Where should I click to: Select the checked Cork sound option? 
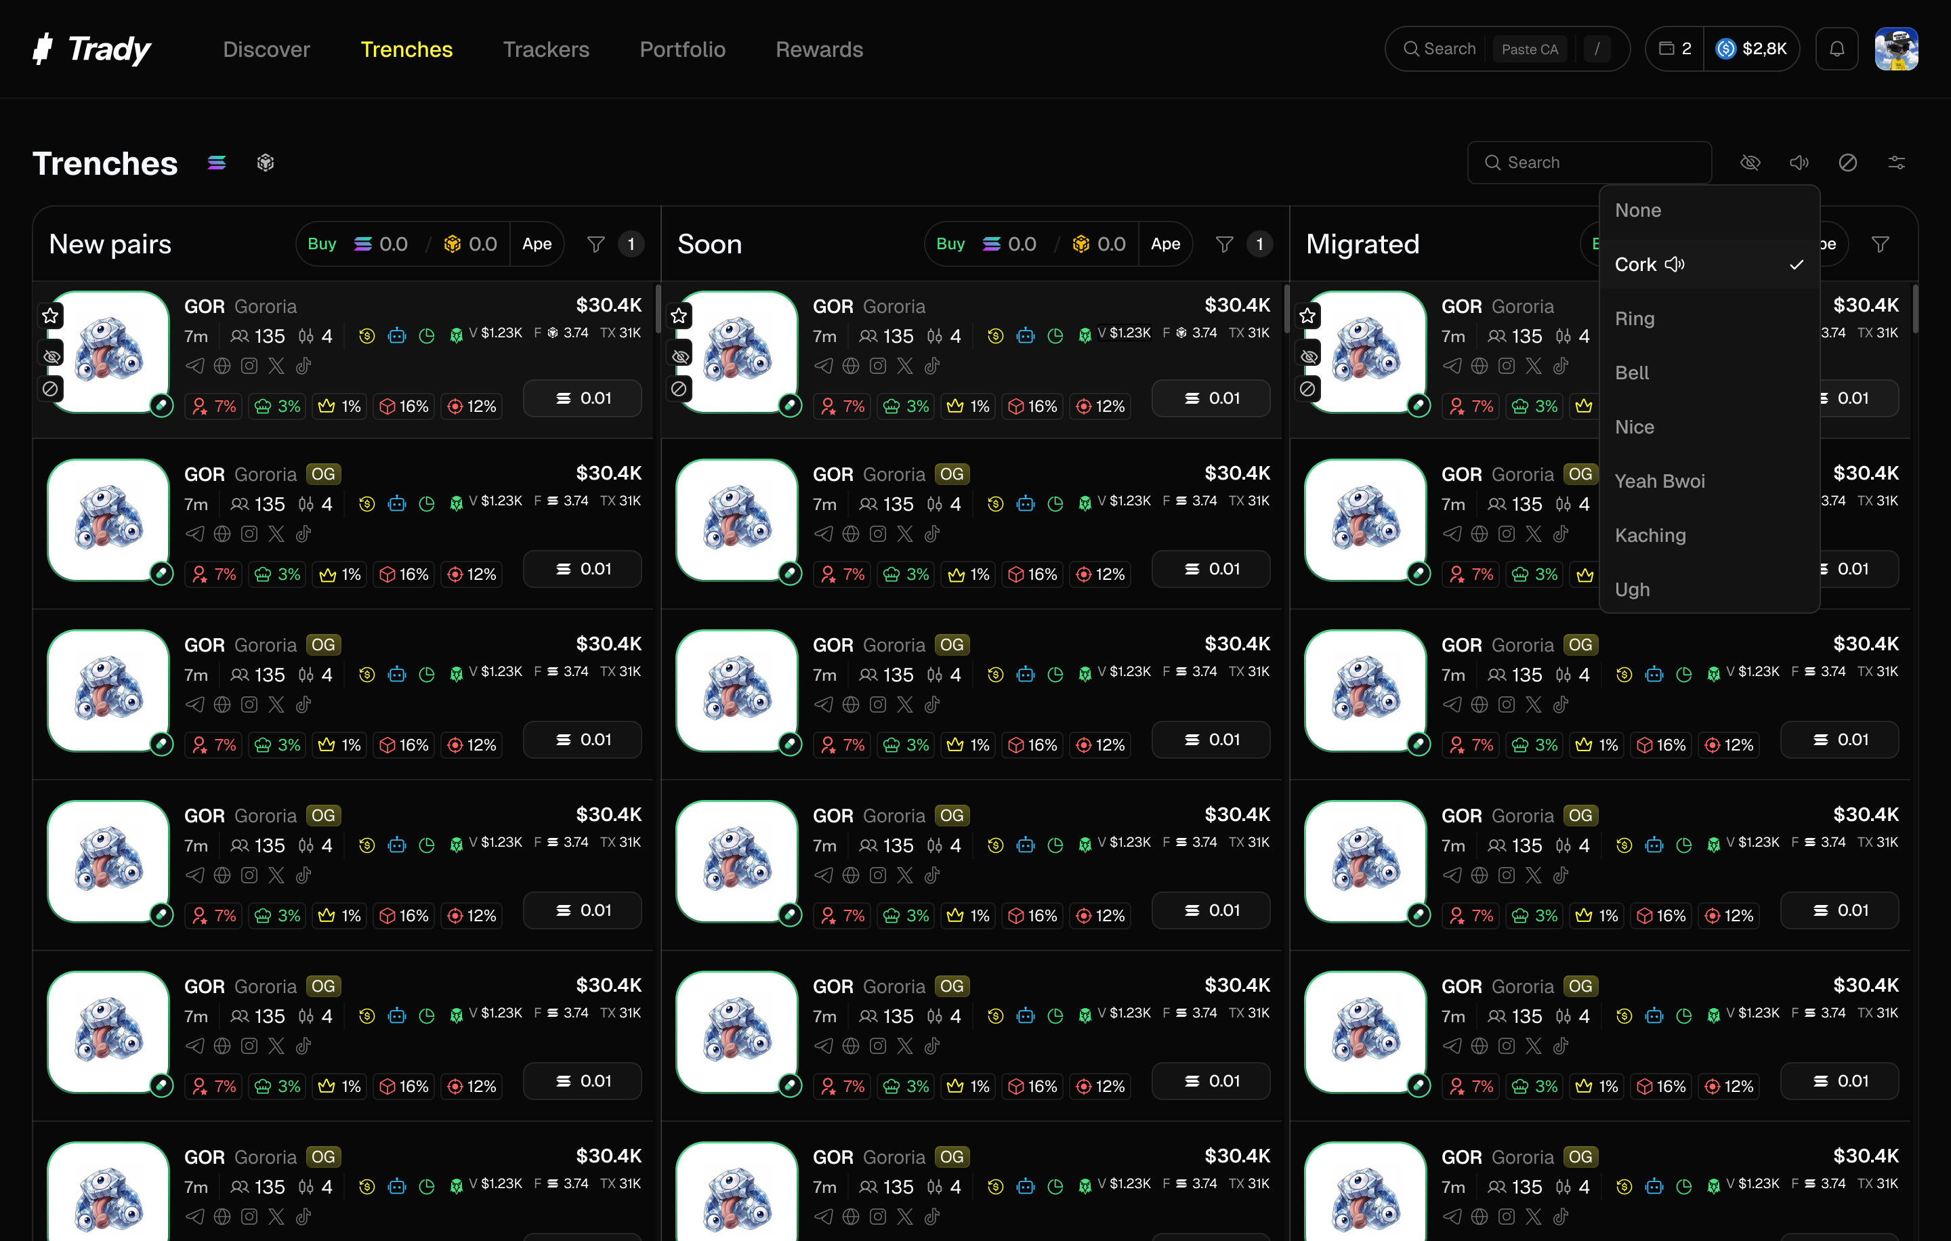click(1710, 265)
